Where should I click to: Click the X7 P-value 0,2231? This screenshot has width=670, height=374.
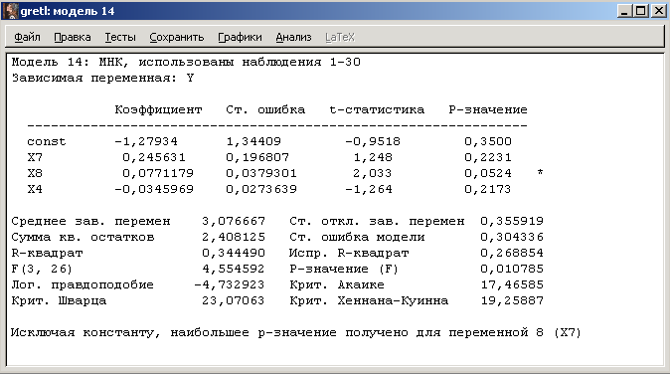[x=488, y=157]
